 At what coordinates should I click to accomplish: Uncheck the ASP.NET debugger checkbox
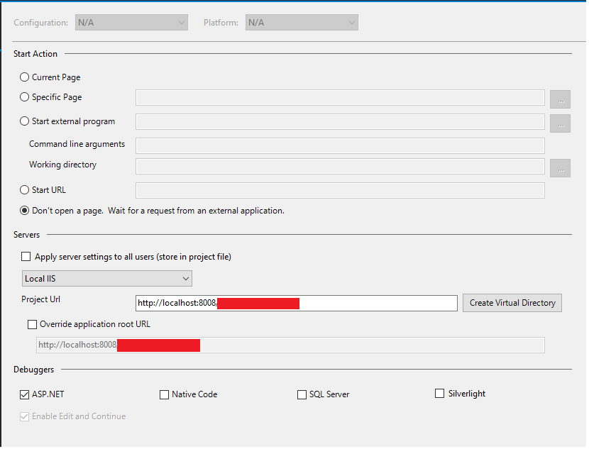click(25, 394)
